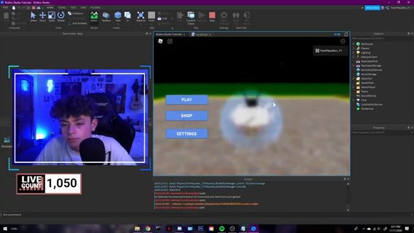414x233 pixels.
Task: Activate the Move tool
Action: (x=43, y=16)
